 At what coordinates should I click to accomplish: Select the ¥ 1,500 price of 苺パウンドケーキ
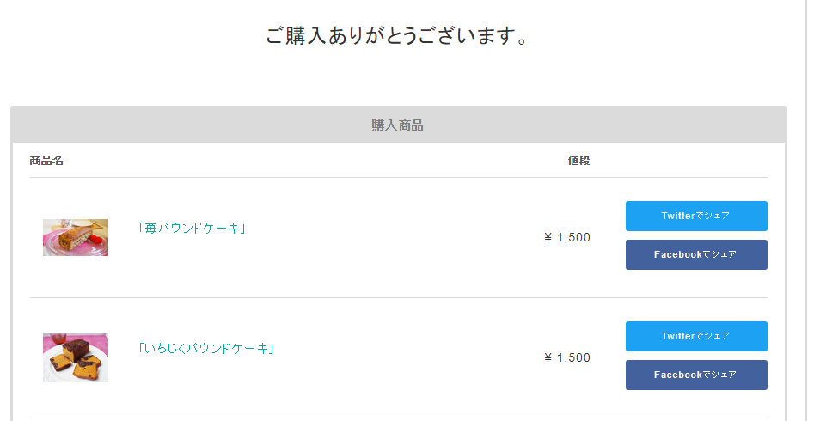click(x=567, y=237)
